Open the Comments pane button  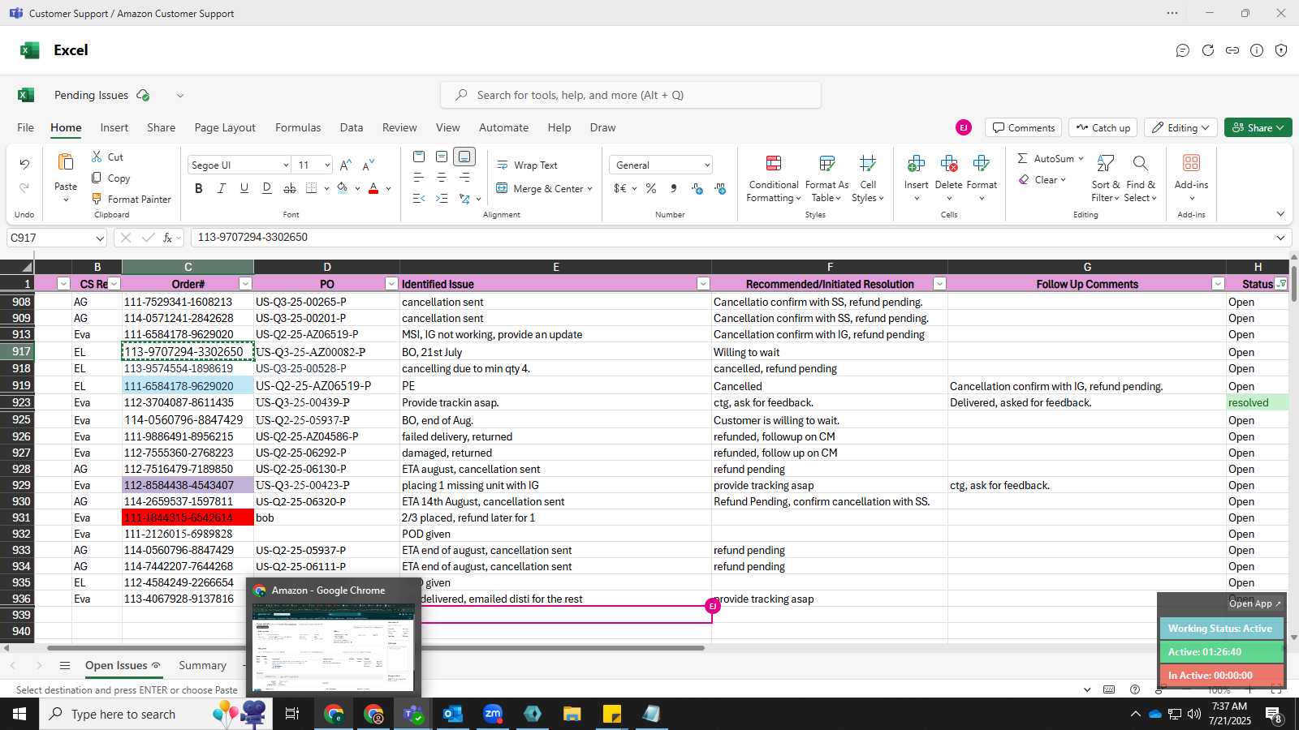click(x=1024, y=128)
